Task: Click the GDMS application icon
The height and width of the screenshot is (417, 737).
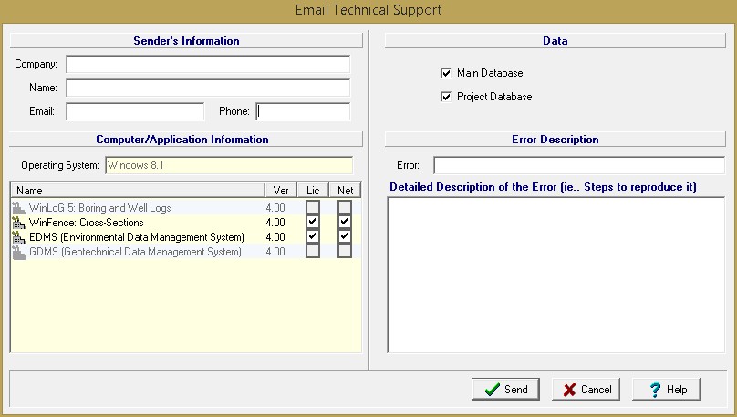Action: [19, 252]
